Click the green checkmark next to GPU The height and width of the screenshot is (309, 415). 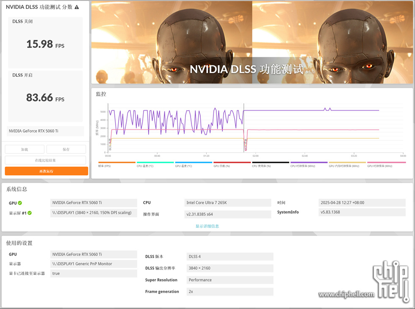[20, 203]
